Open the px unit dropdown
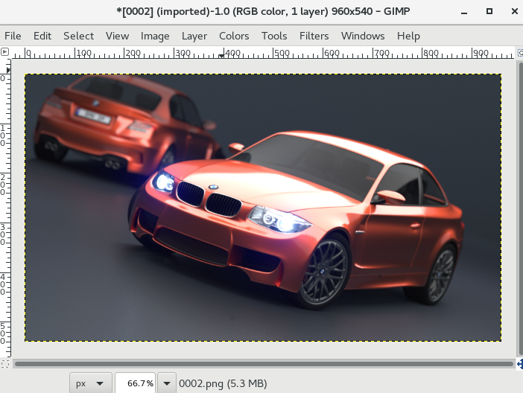 click(90, 383)
